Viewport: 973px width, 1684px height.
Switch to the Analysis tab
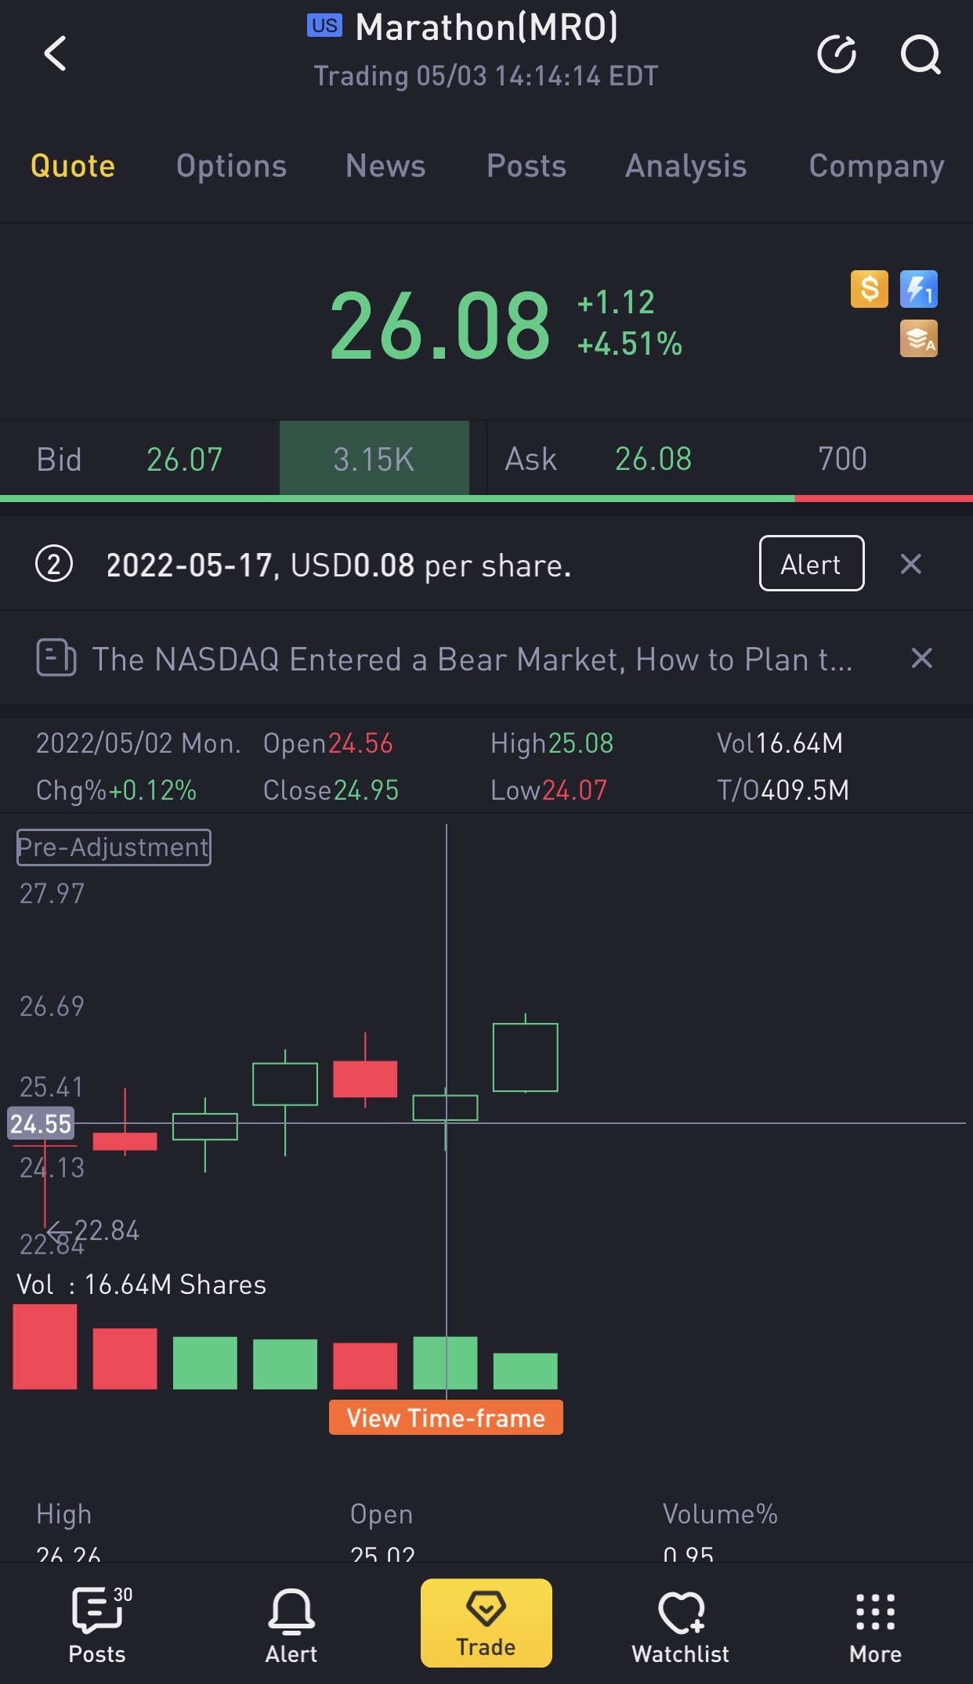[x=685, y=166]
